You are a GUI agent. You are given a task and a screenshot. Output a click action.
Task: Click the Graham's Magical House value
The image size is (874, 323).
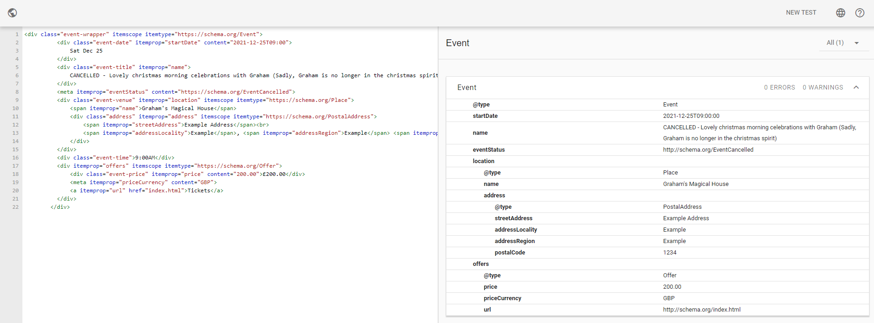696,184
